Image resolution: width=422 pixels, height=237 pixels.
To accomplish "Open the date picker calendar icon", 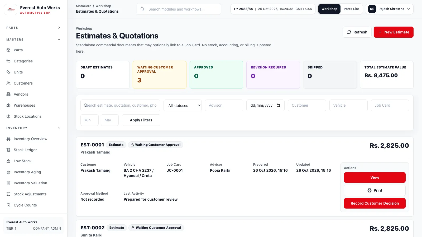I will point(278,105).
